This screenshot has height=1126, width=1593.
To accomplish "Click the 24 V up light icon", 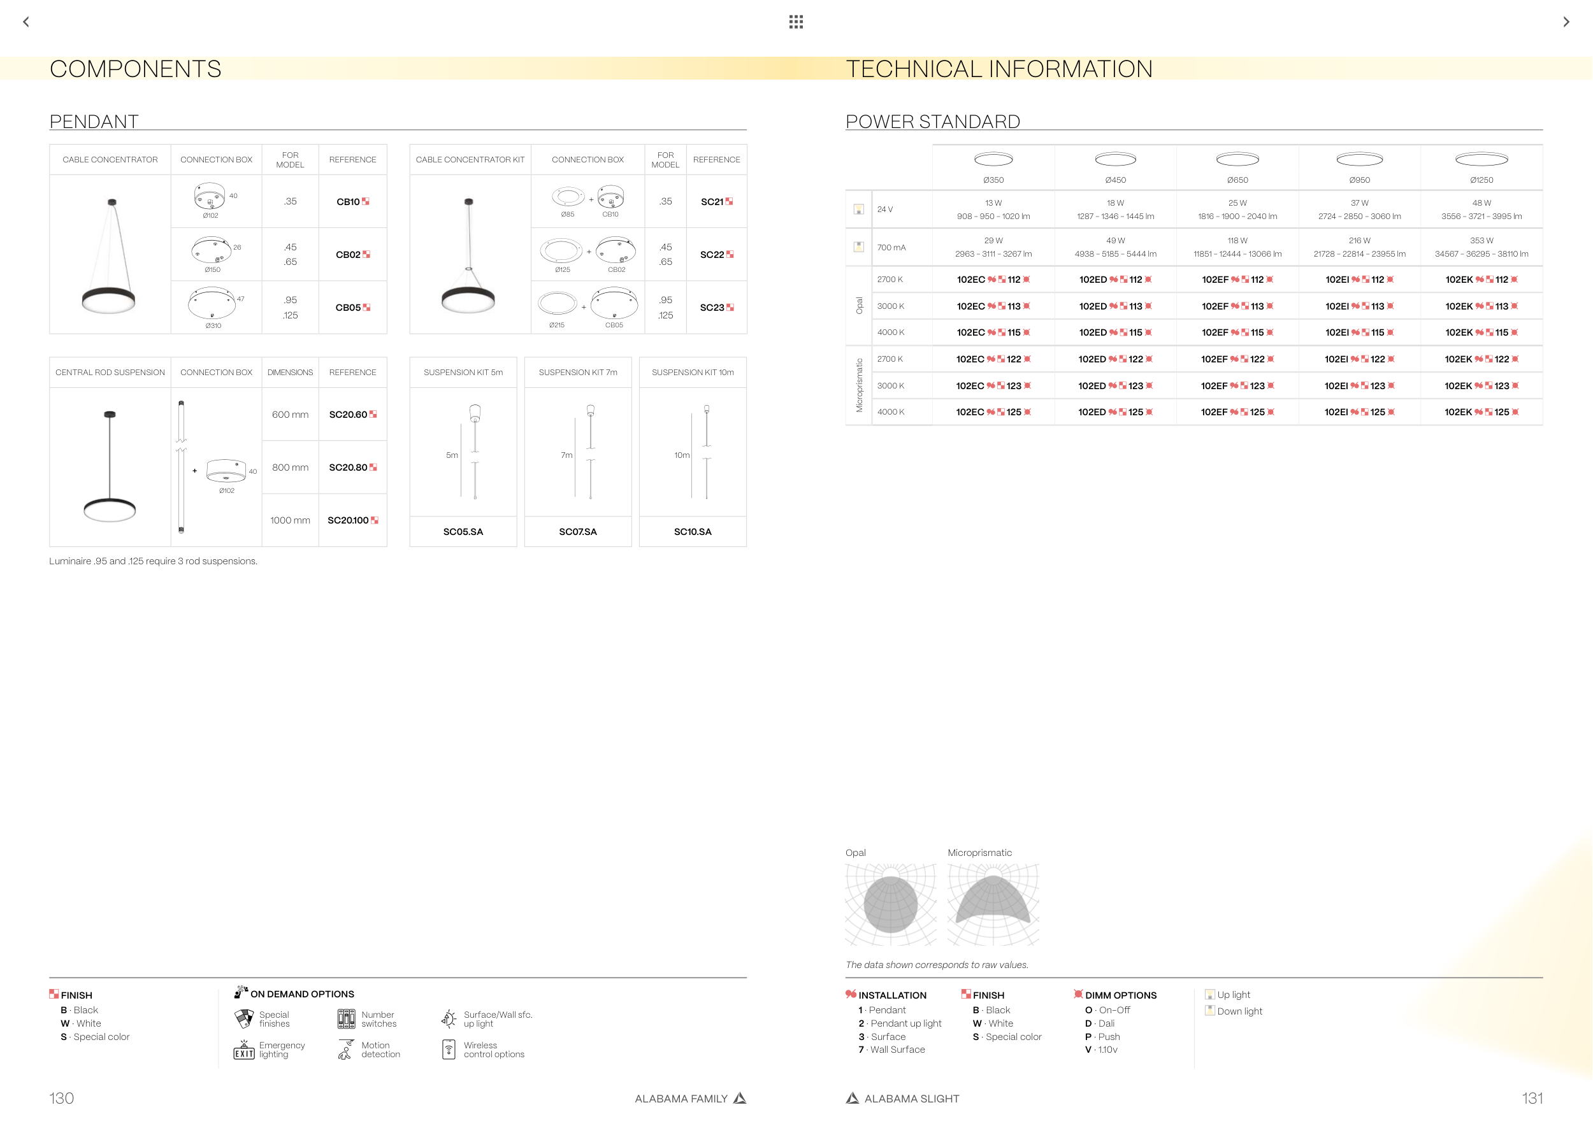I will point(858,210).
